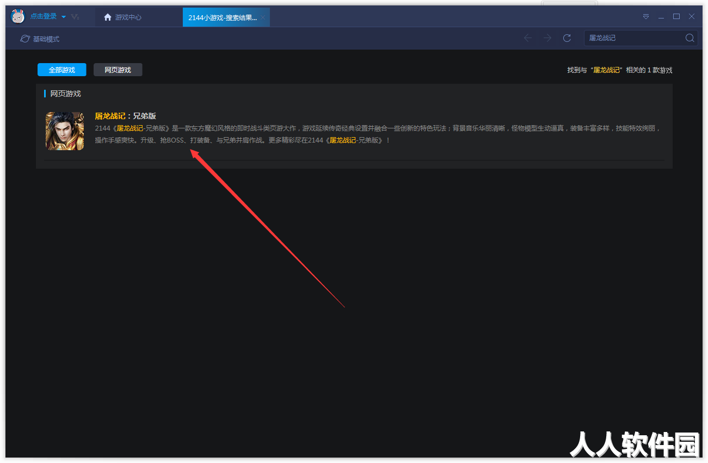
Task: Select the 网页游戏 filter button
Action: click(118, 70)
